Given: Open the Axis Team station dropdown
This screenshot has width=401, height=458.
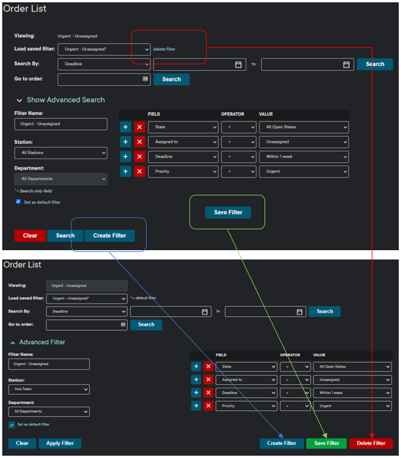Looking at the screenshot, I should click(x=49, y=389).
